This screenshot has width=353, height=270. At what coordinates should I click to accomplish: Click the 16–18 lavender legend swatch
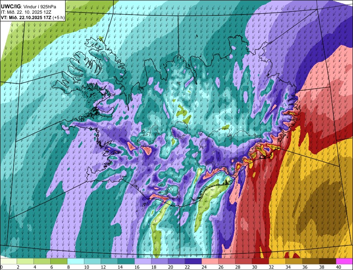[143, 261]
